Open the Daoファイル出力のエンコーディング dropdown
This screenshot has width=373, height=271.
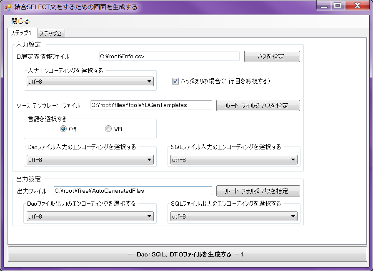(90, 216)
